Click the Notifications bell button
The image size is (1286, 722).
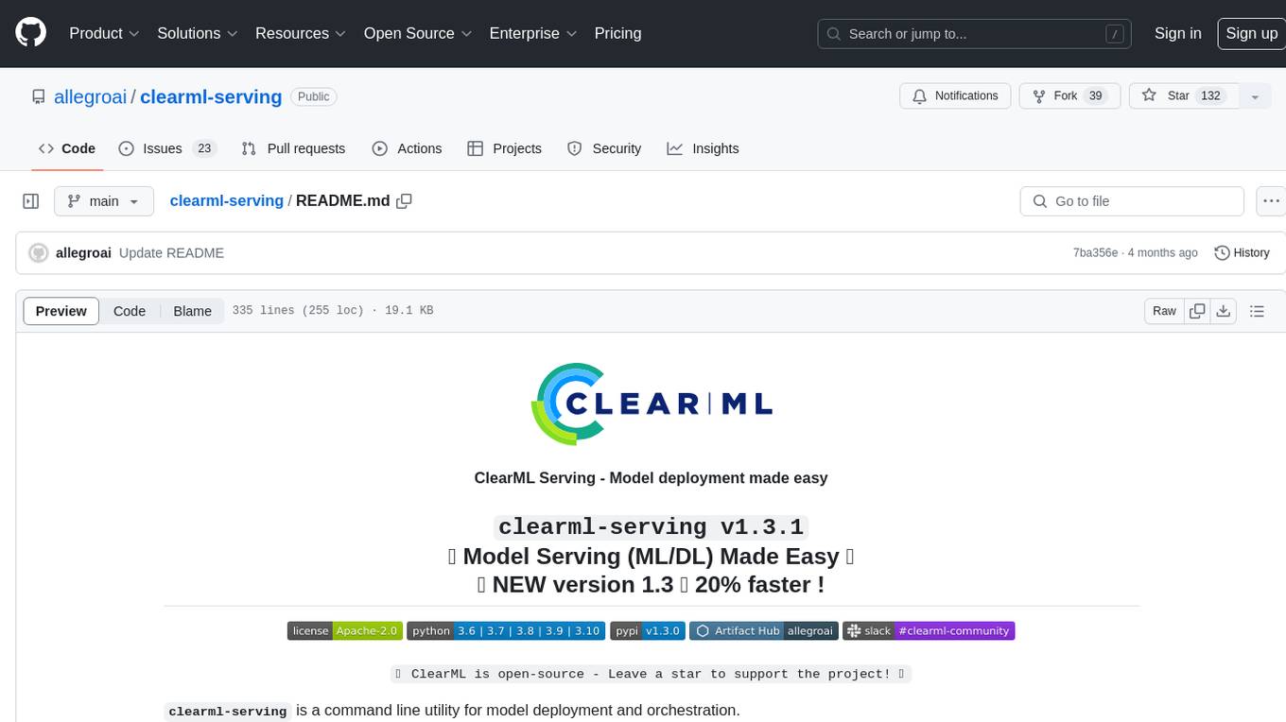[955, 96]
